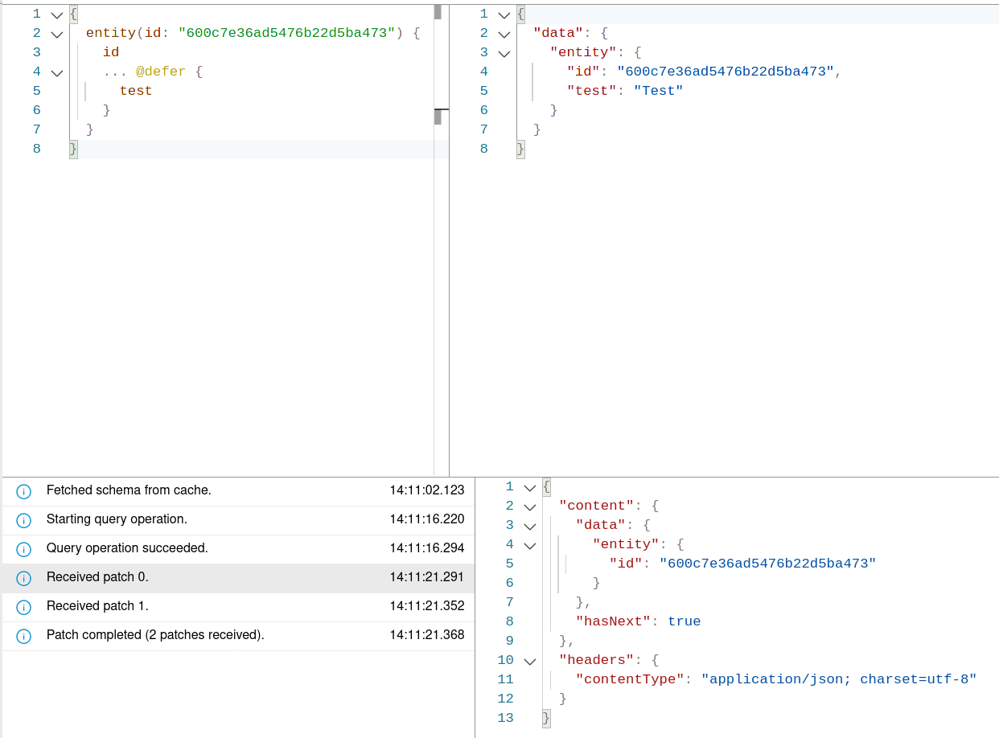Collapse the 'data' object in the response pane
The height and width of the screenshot is (738, 999).
click(504, 34)
